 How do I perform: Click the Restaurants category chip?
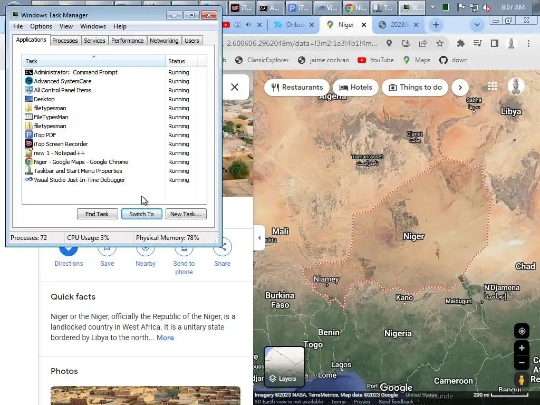click(297, 88)
